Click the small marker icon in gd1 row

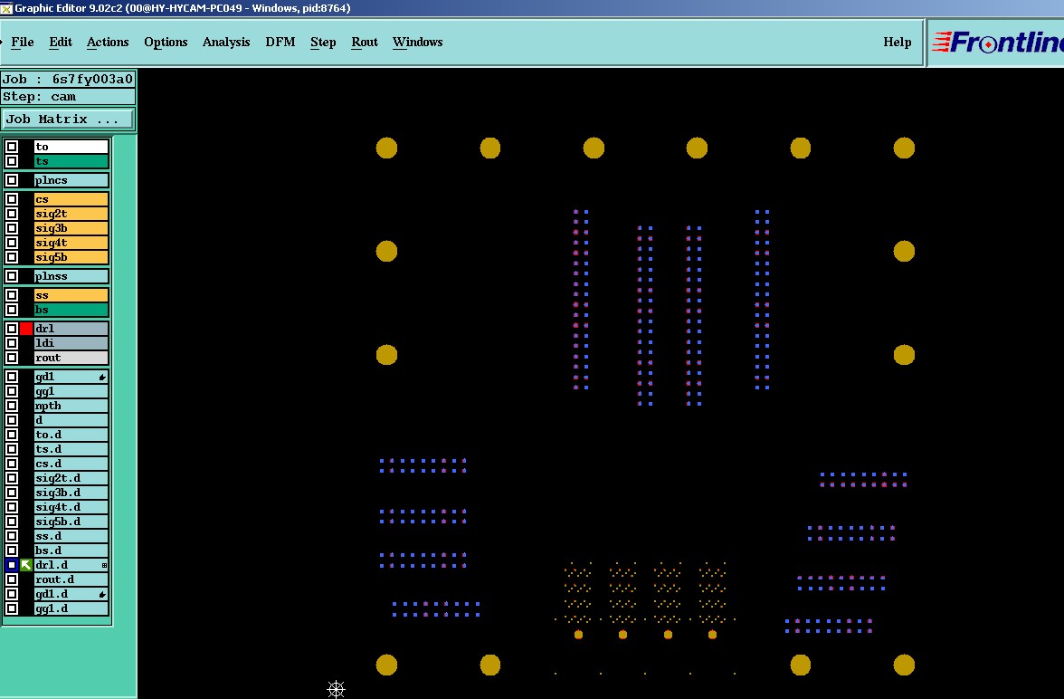click(102, 377)
